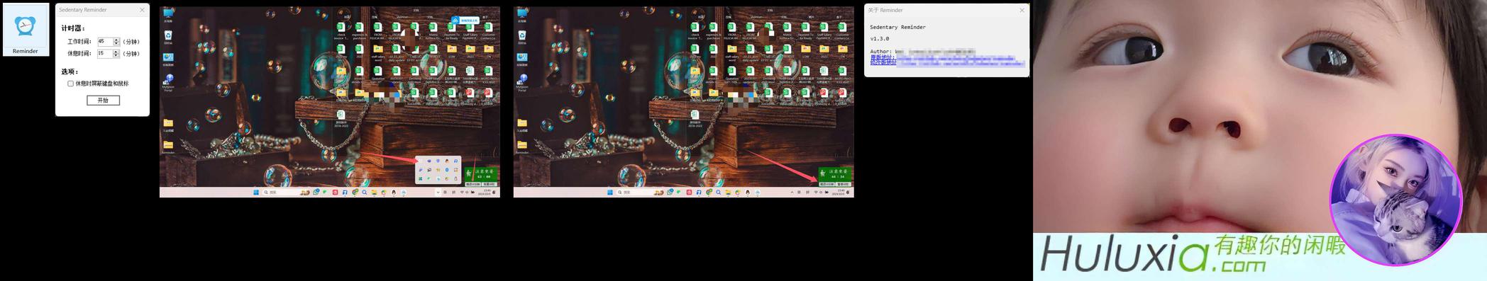Click the round avatar of girl with cat

tap(1396, 200)
